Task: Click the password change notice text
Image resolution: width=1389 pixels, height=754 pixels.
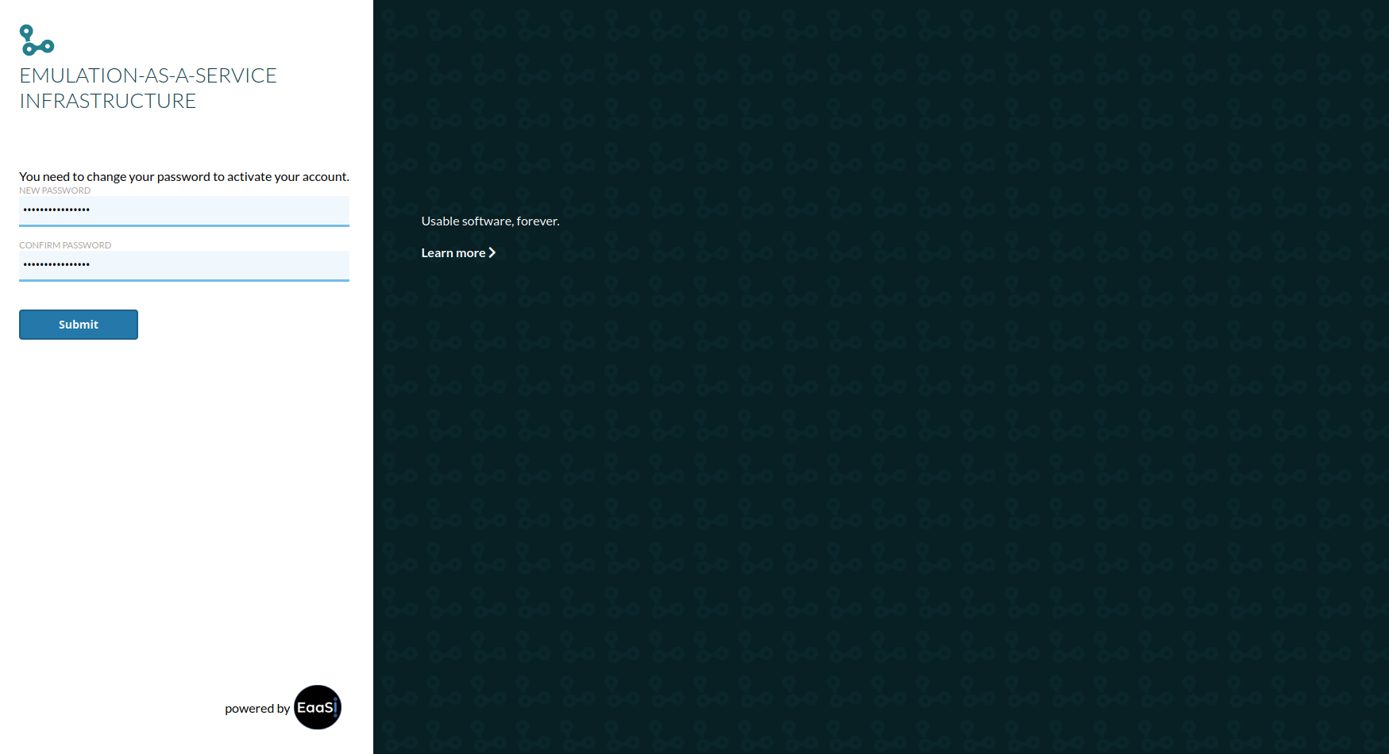Action: [184, 176]
